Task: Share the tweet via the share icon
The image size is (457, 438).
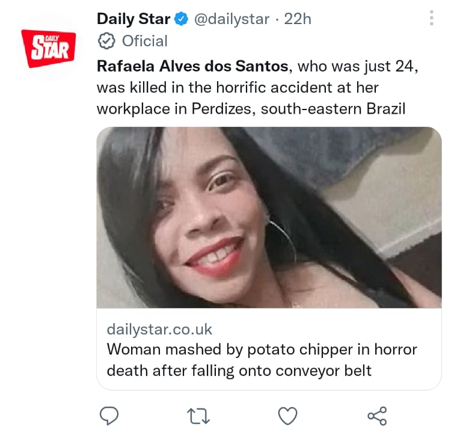Action: tap(377, 416)
